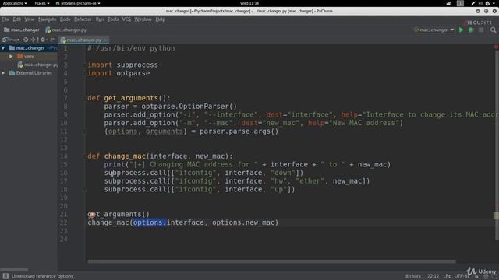
Task: Open the Applications menu in top panel
Action: [x=15, y=3]
